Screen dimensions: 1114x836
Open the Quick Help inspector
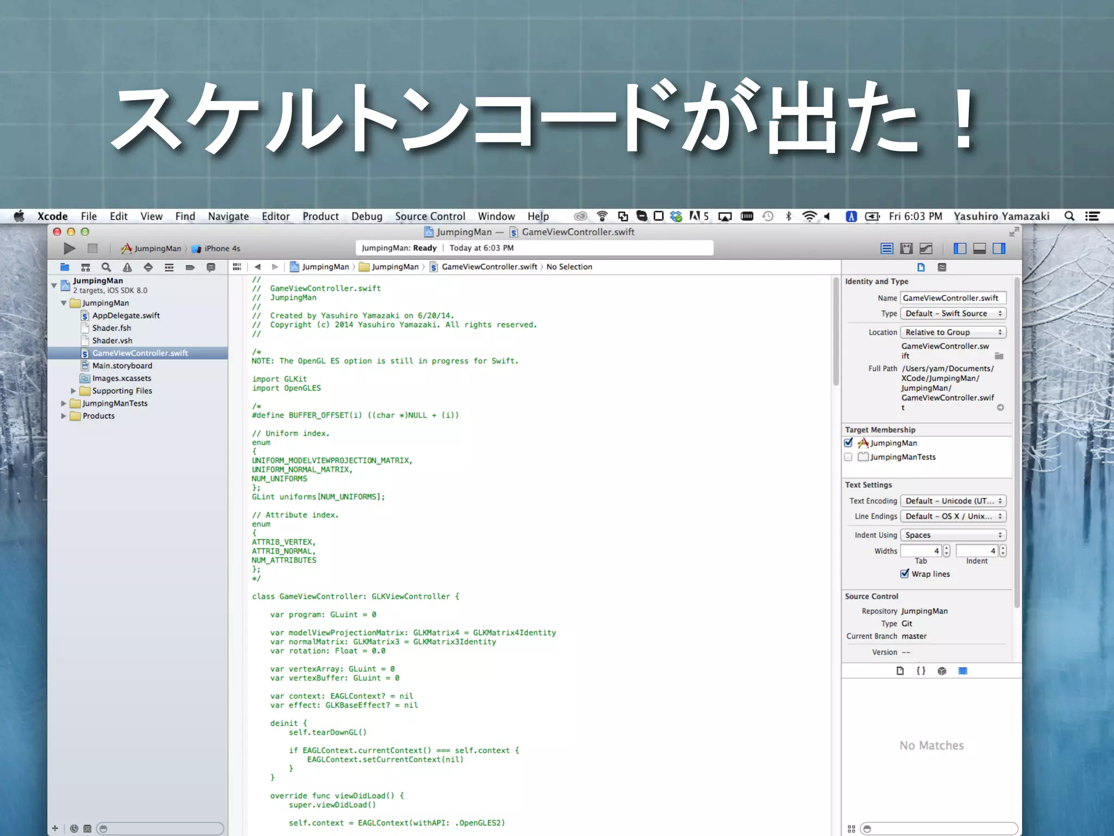click(x=942, y=267)
